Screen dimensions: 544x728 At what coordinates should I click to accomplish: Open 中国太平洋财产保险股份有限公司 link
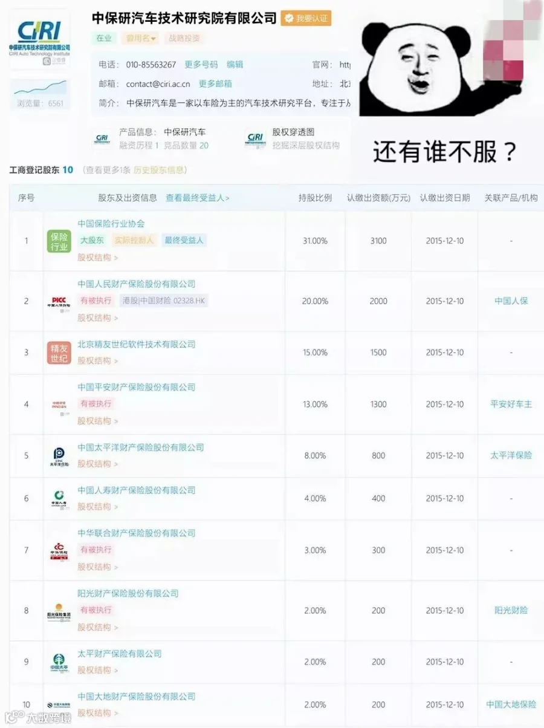coord(141,447)
